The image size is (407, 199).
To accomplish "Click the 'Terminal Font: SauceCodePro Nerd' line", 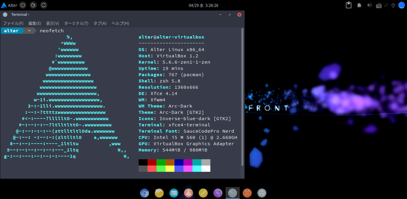I will (x=186, y=131).
